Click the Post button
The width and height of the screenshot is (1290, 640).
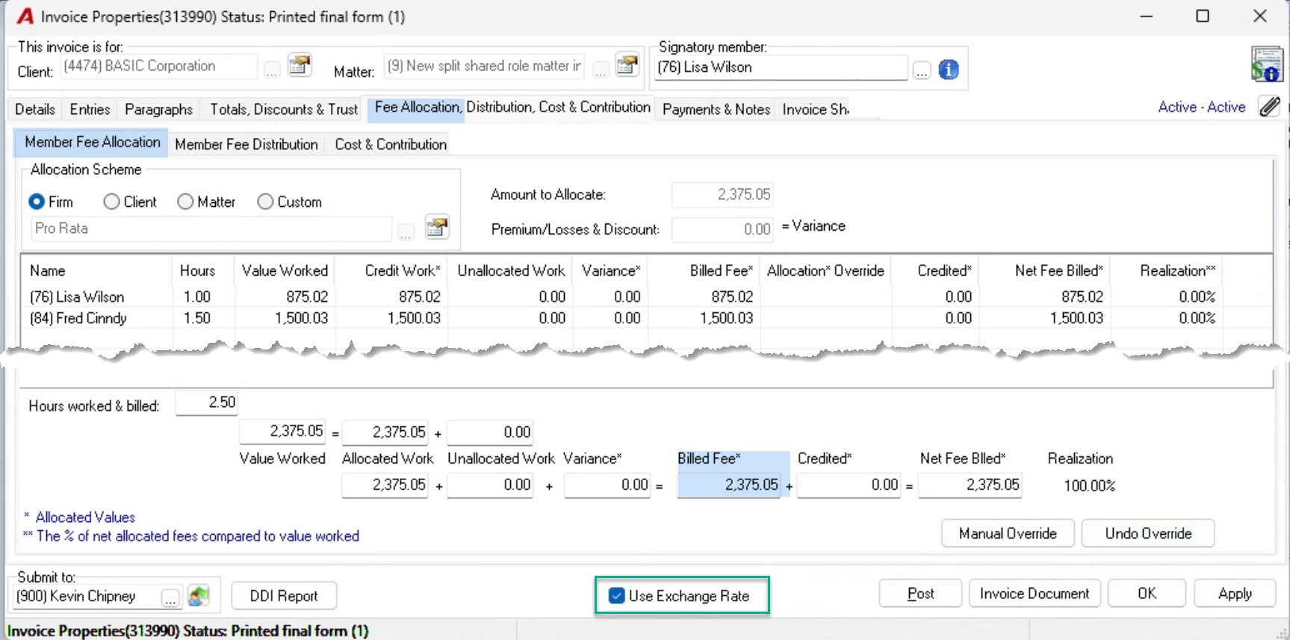[x=920, y=594]
